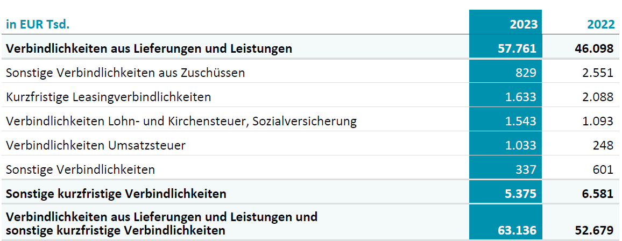This screenshot has height=241, width=622.
Task: Click the 63.136 total for 2023
Action: (x=518, y=230)
